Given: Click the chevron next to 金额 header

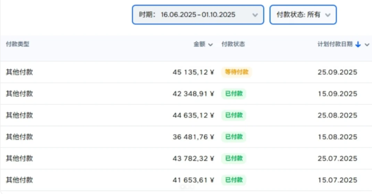Looking at the screenshot, I should [x=210, y=45].
